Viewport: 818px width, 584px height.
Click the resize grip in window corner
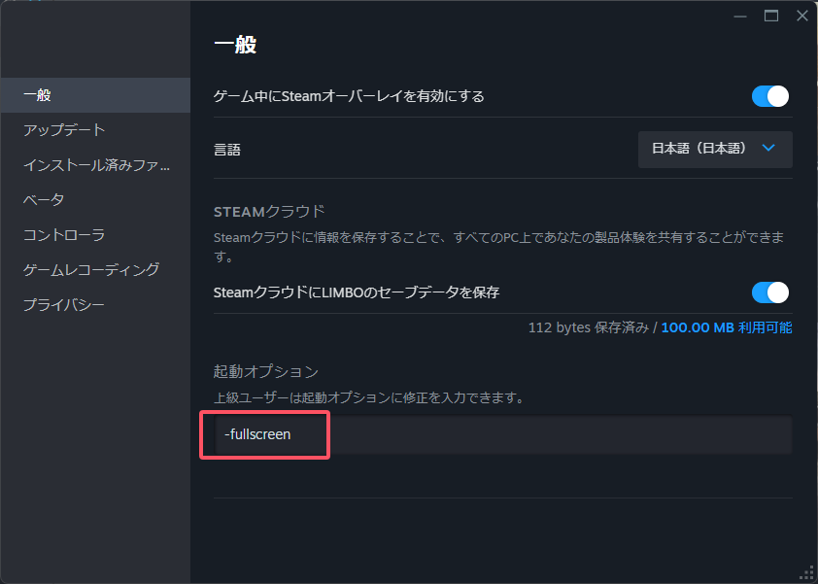click(x=805, y=572)
